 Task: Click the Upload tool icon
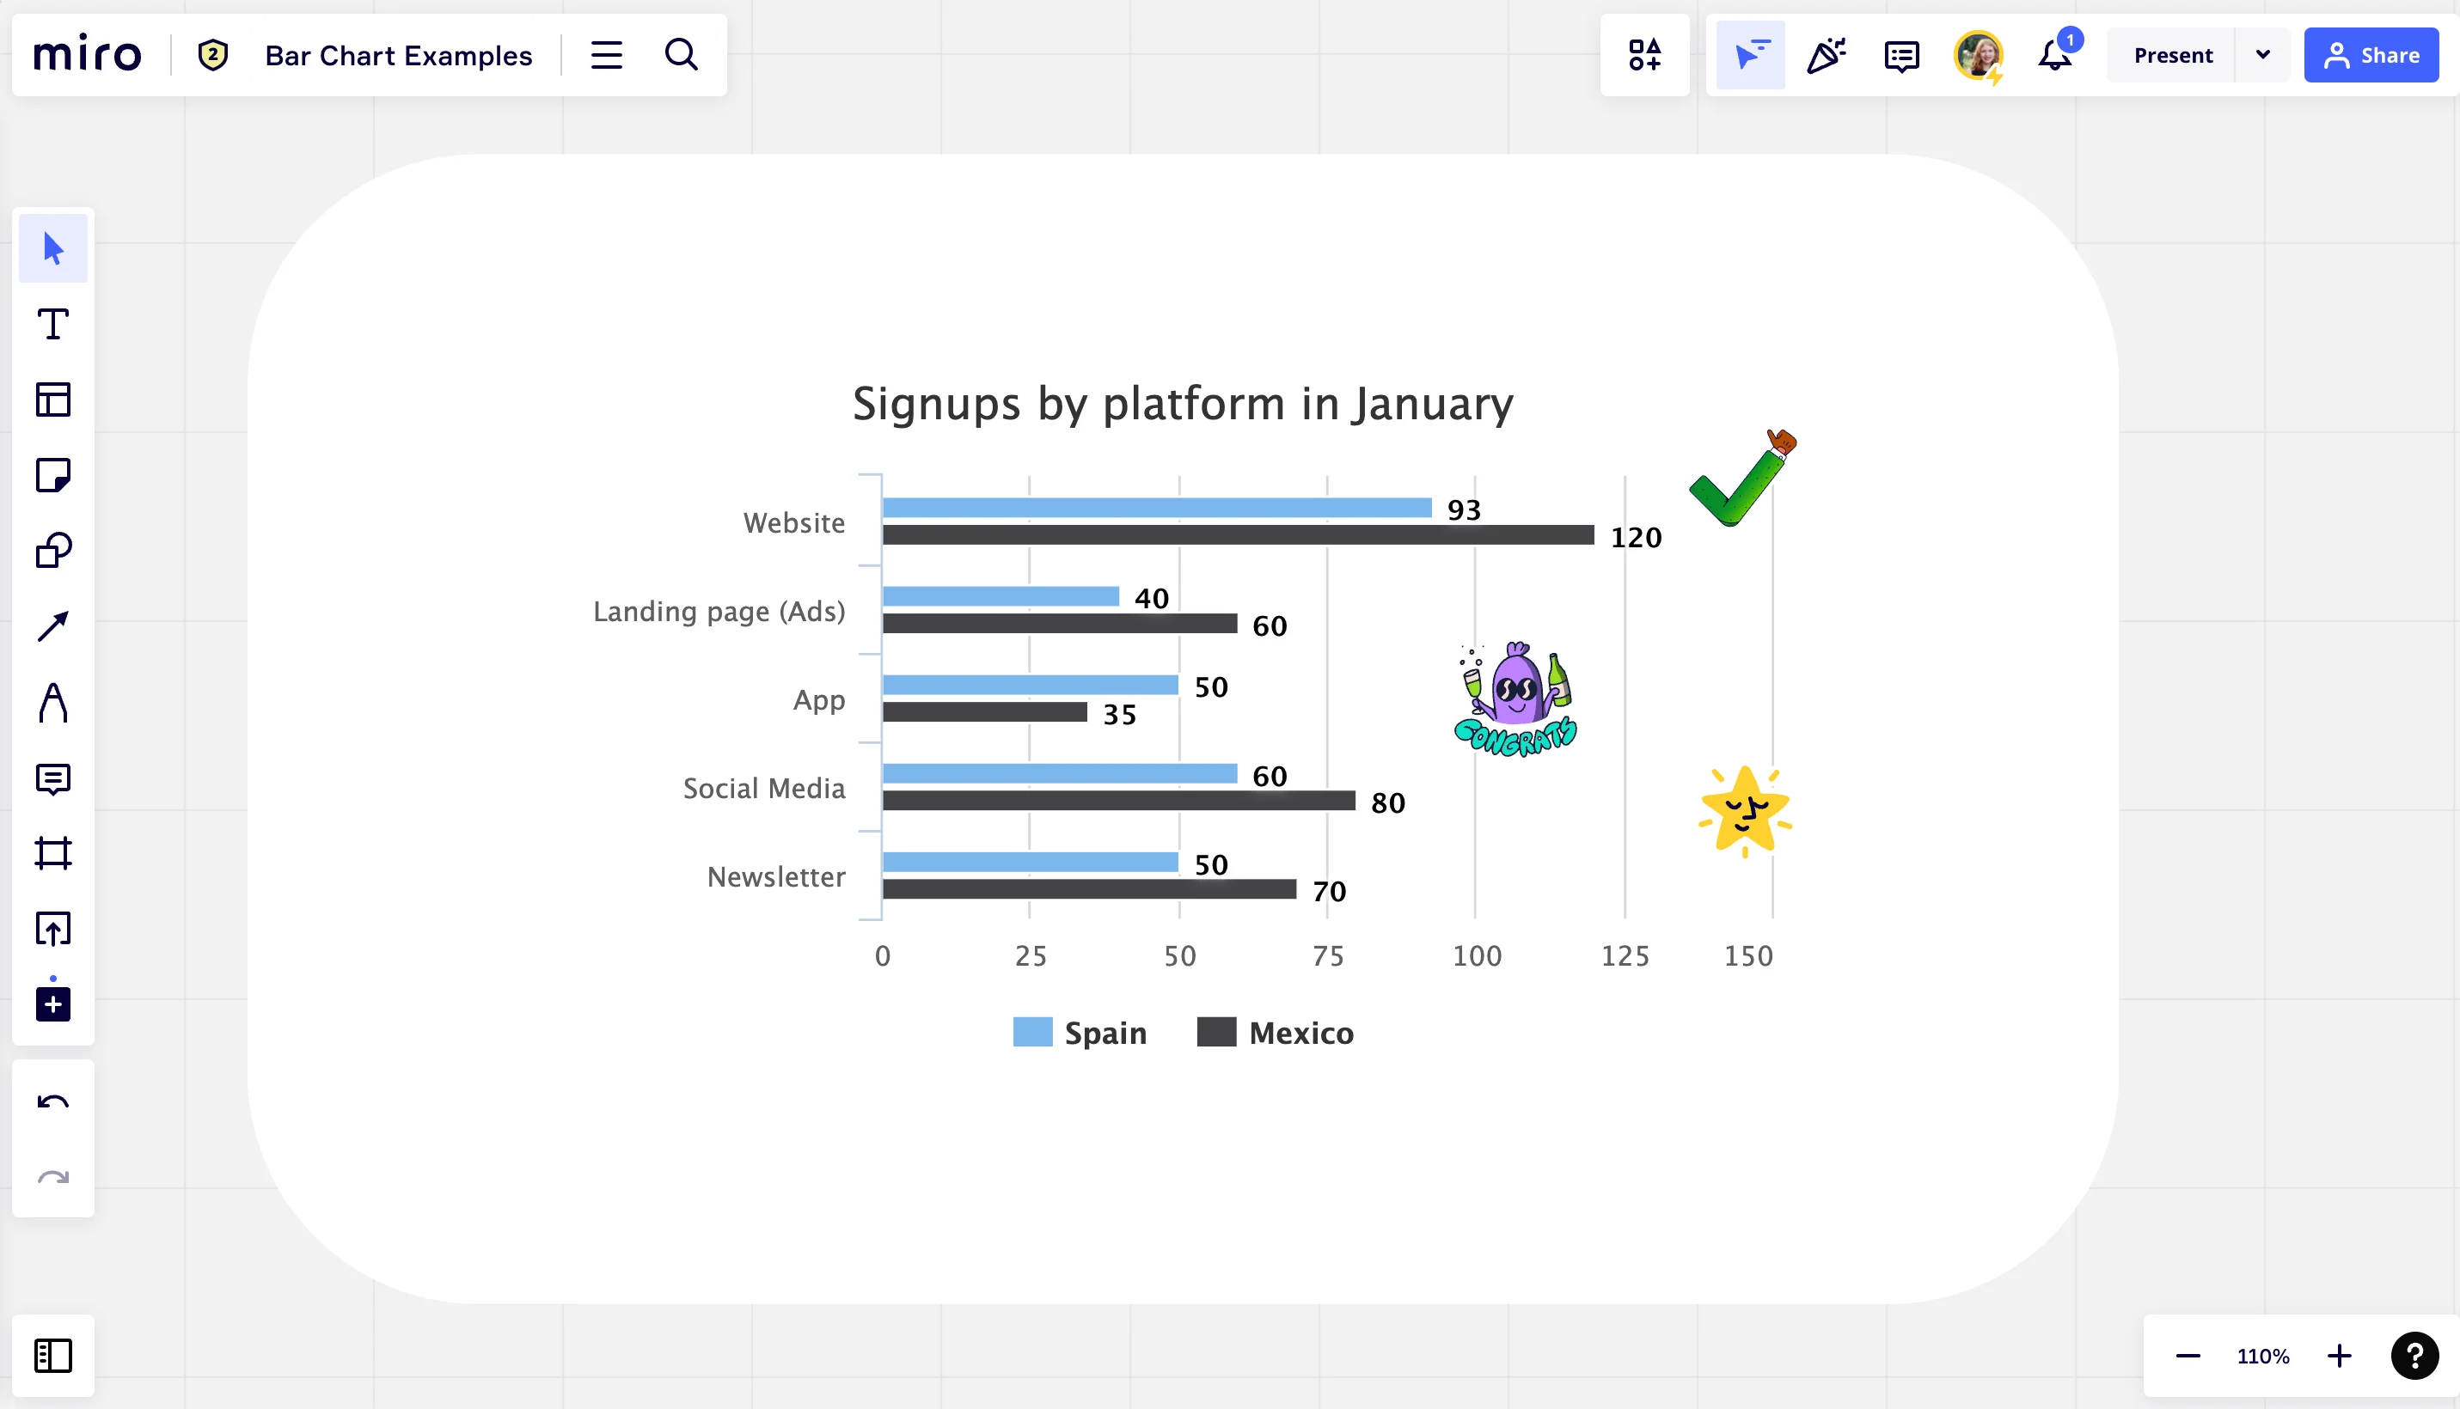53,929
